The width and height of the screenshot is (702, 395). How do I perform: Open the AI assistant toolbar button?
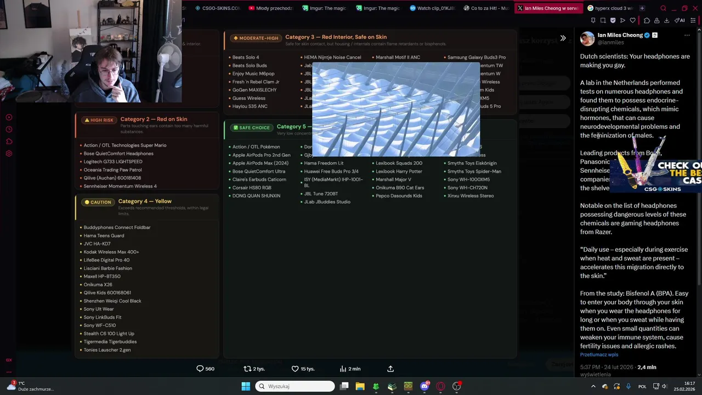(x=680, y=20)
